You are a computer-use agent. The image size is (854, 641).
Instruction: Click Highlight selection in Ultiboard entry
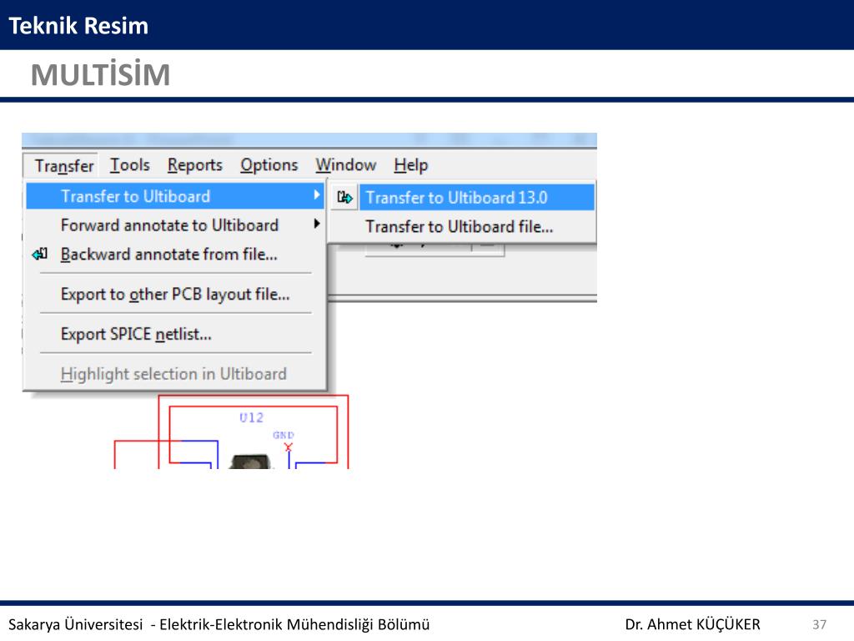(x=175, y=374)
